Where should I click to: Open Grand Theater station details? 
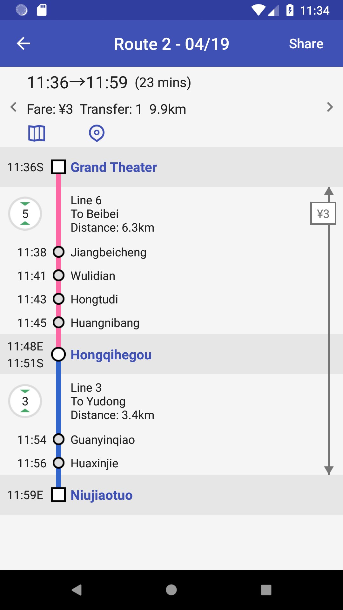[x=171, y=167]
